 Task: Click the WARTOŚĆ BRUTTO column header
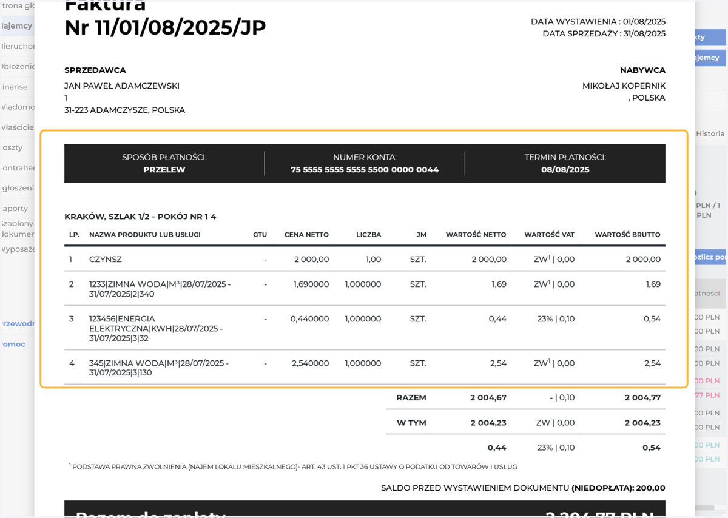pos(628,235)
